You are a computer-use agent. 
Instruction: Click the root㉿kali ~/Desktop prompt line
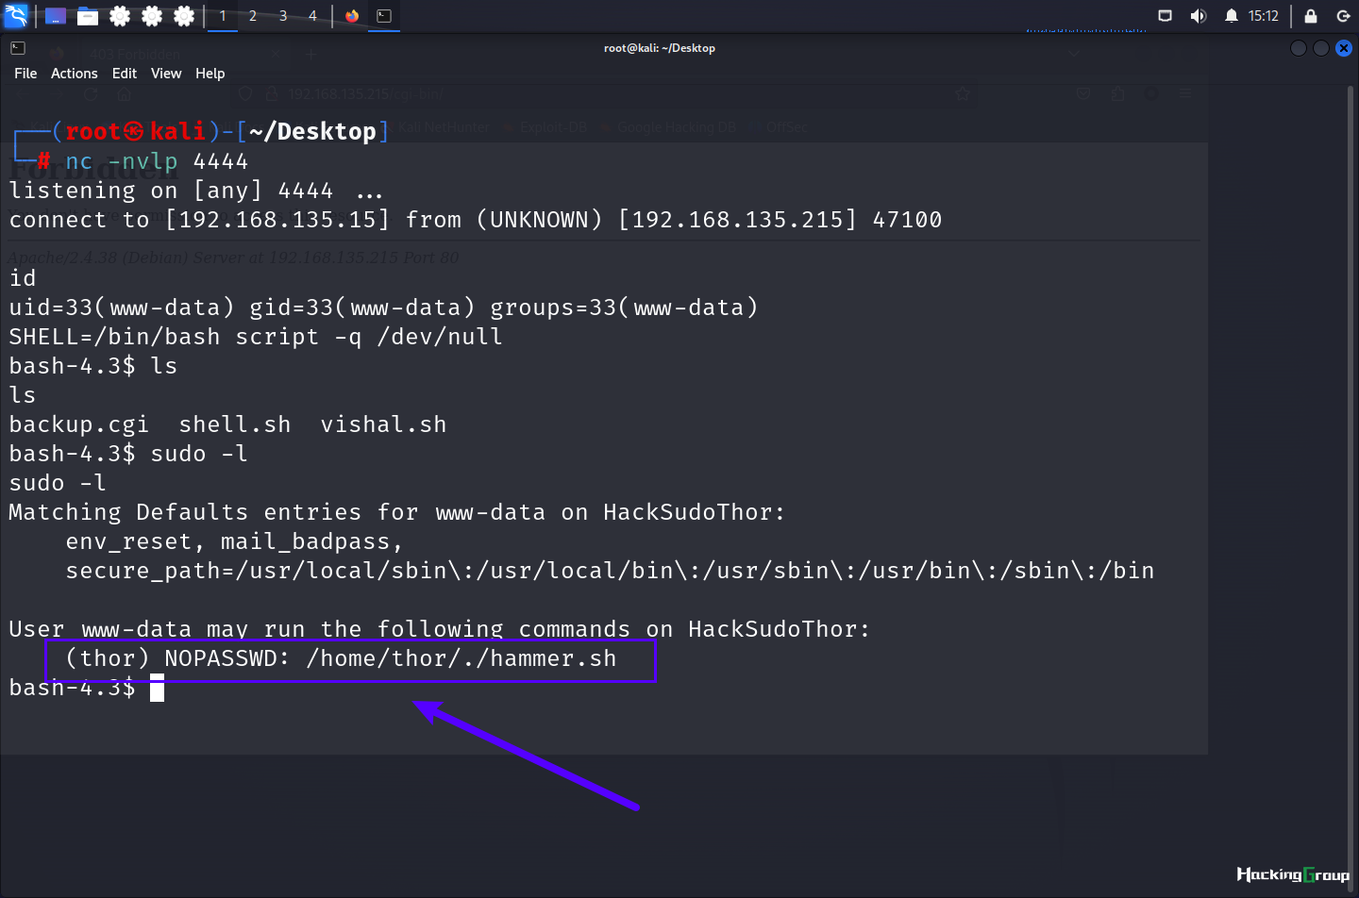200,131
